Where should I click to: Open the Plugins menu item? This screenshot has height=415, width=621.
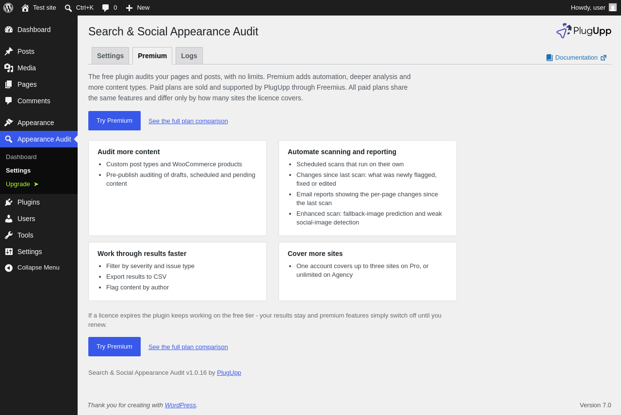click(39, 202)
